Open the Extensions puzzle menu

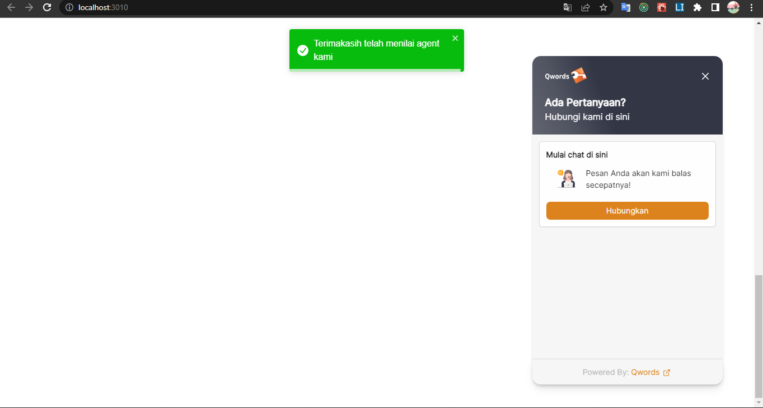pos(698,7)
